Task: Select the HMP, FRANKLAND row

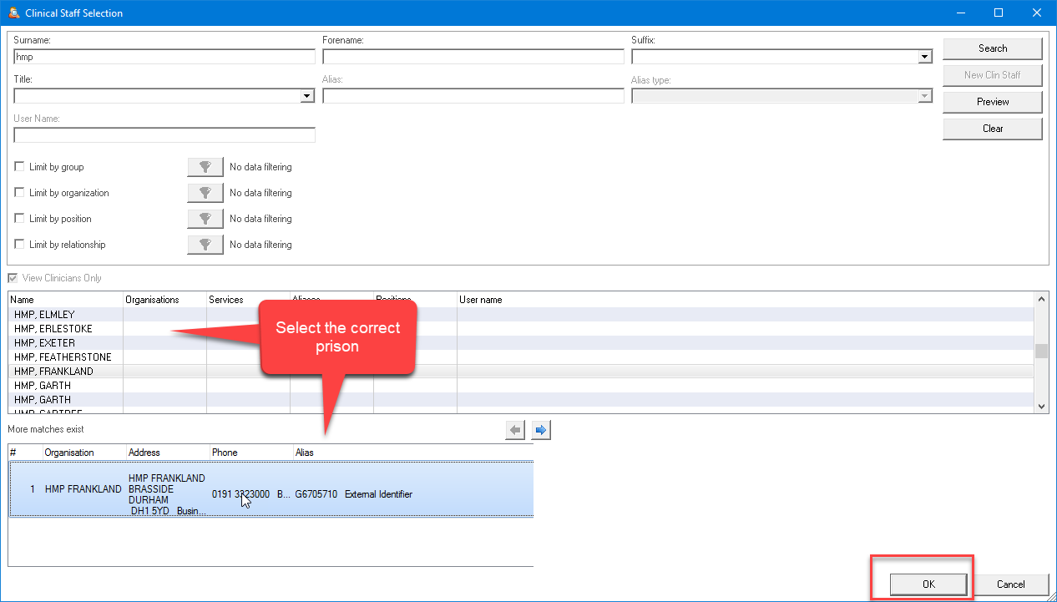Action: pos(521,372)
